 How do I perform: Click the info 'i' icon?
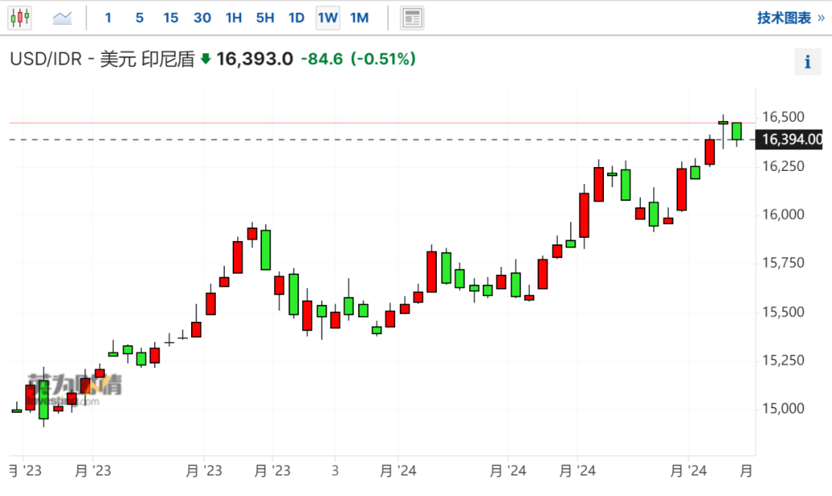[x=807, y=62]
